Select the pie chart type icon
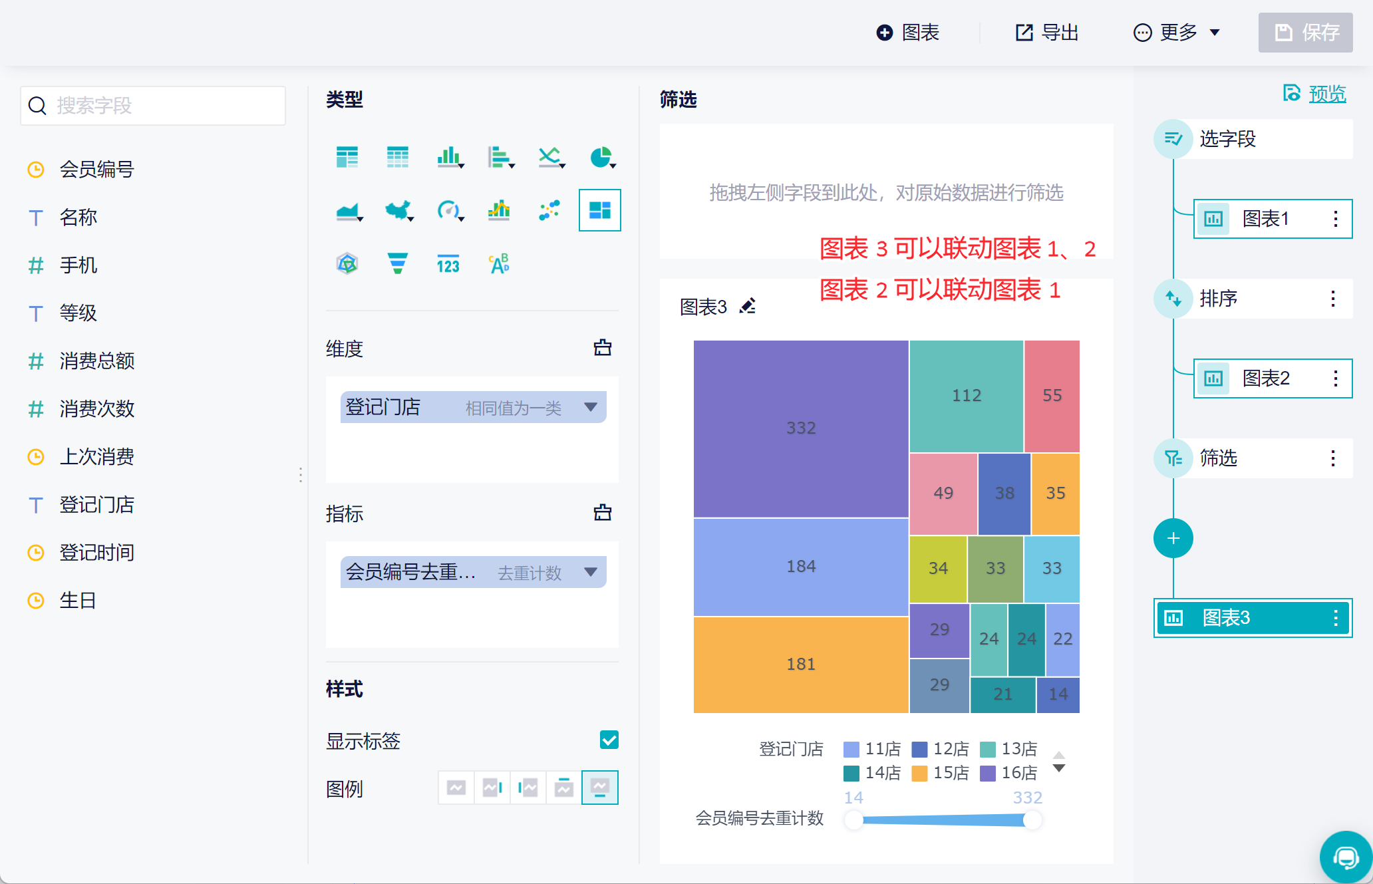Viewport: 1373px width, 884px height. click(x=601, y=158)
